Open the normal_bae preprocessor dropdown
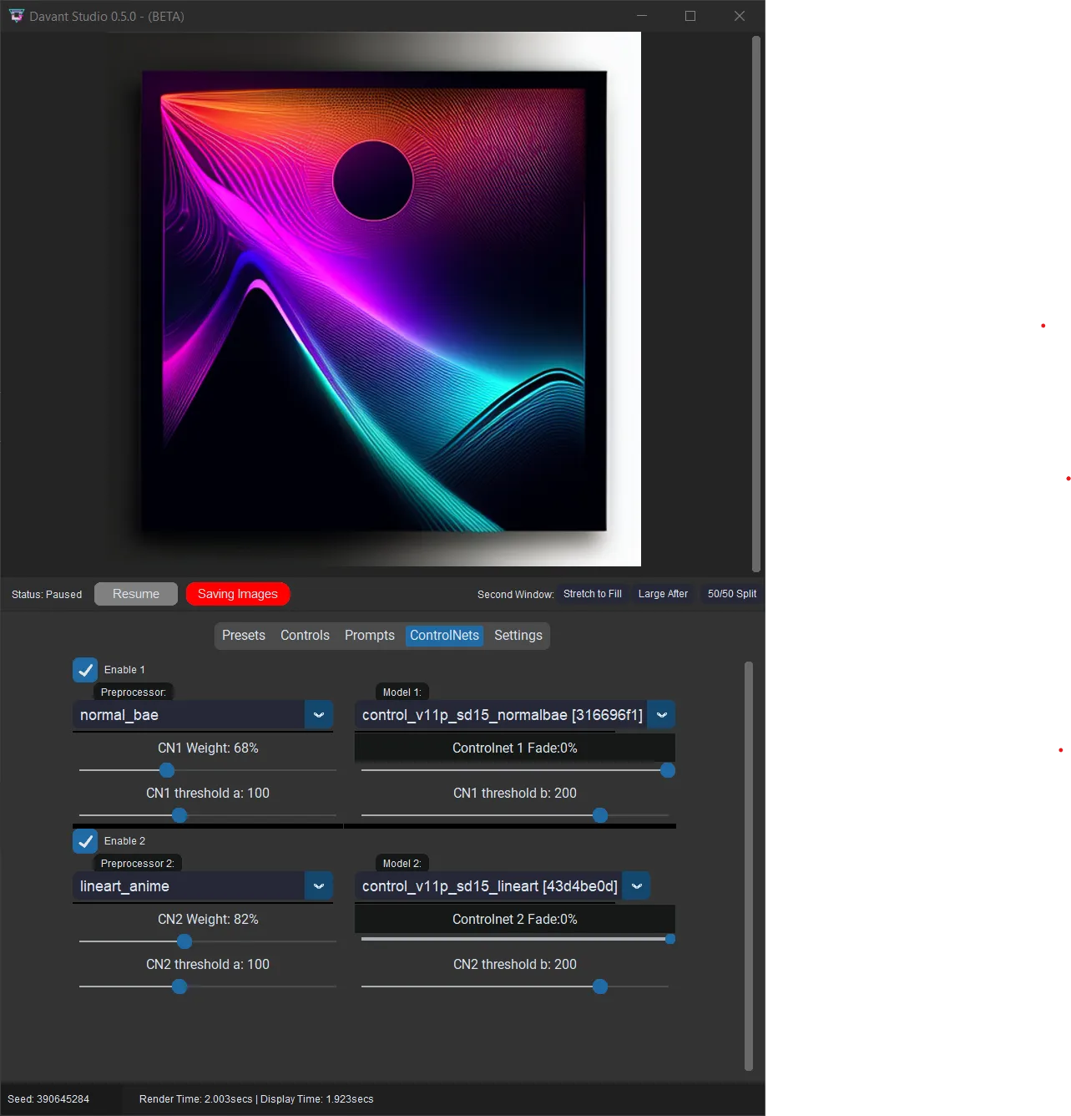This screenshot has width=1071, height=1116. pos(318,715)
